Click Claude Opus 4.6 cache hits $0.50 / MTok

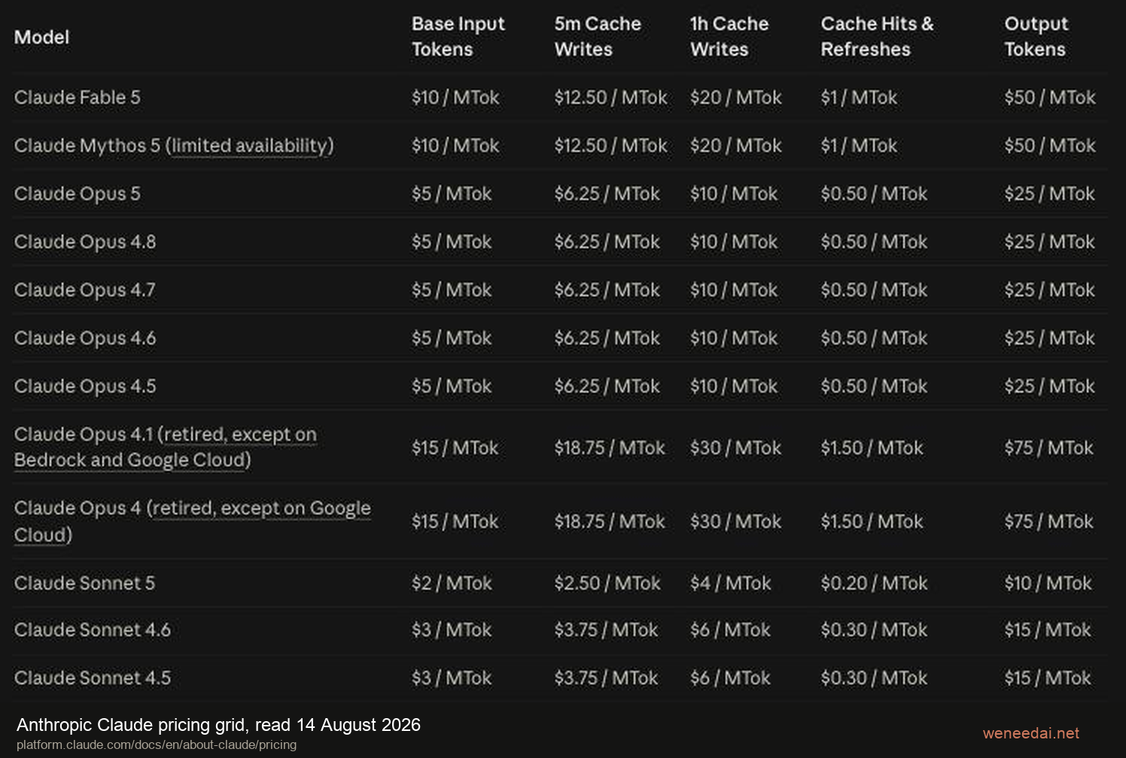[874, 338]
